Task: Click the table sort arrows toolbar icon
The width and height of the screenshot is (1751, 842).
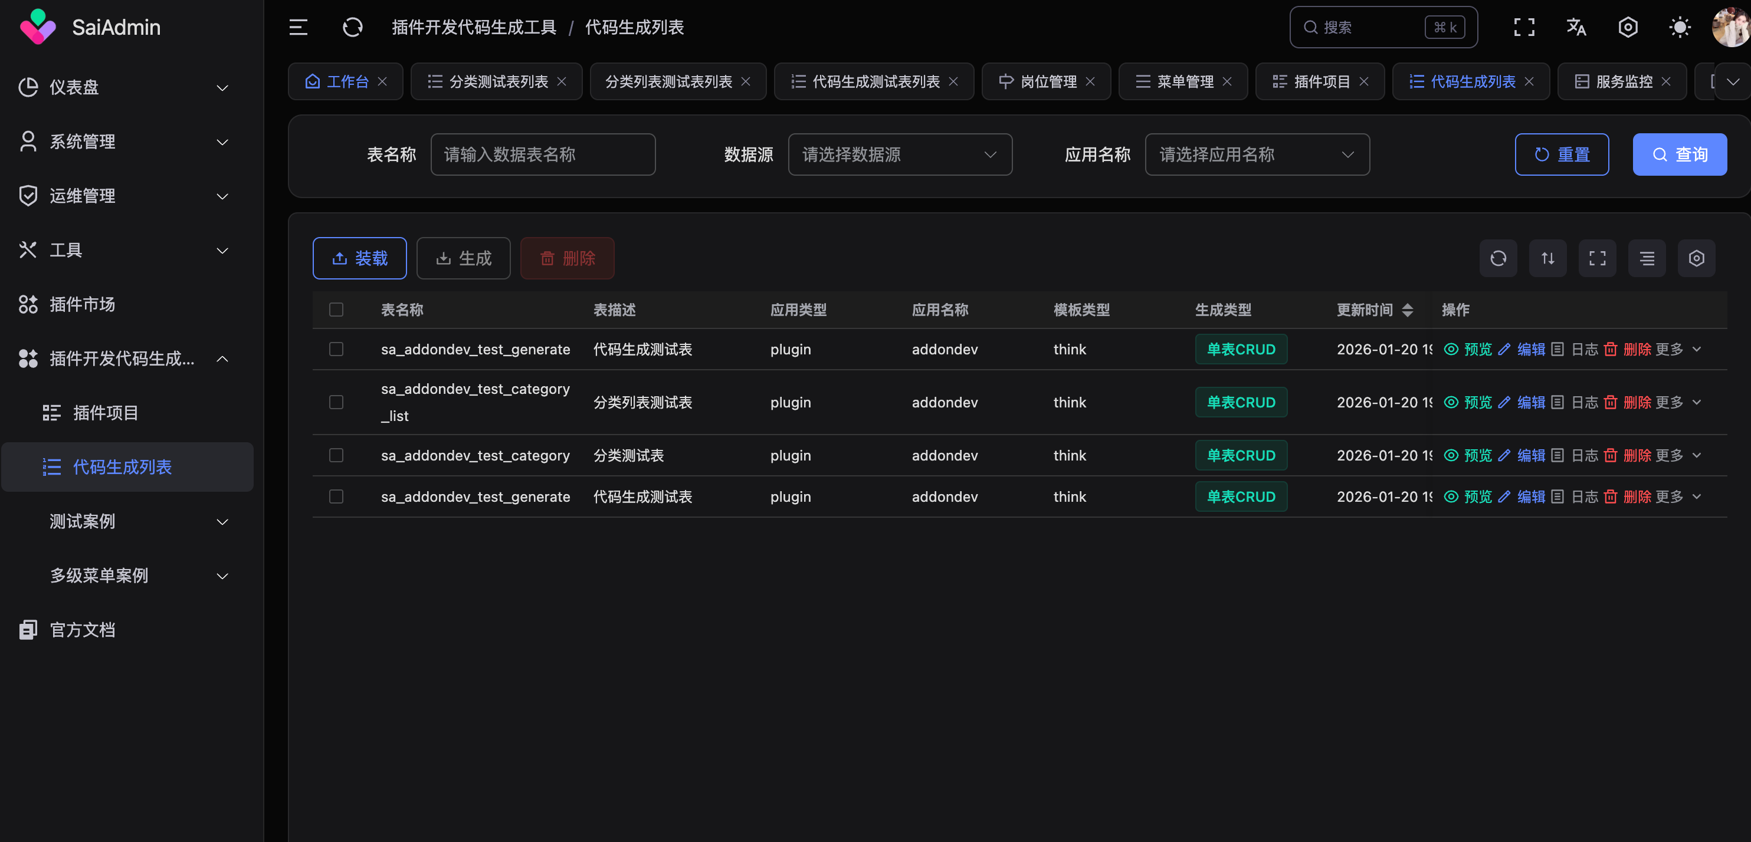Action: point(1548,258)
